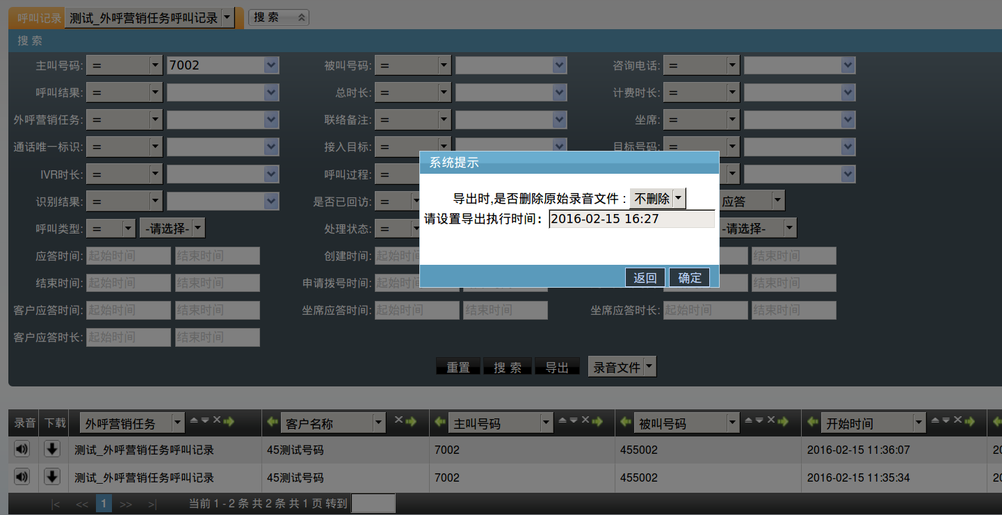Click the green left arrow before 客户名称 column
This screenshot has width=1002, height=515.
click(273, 423)
